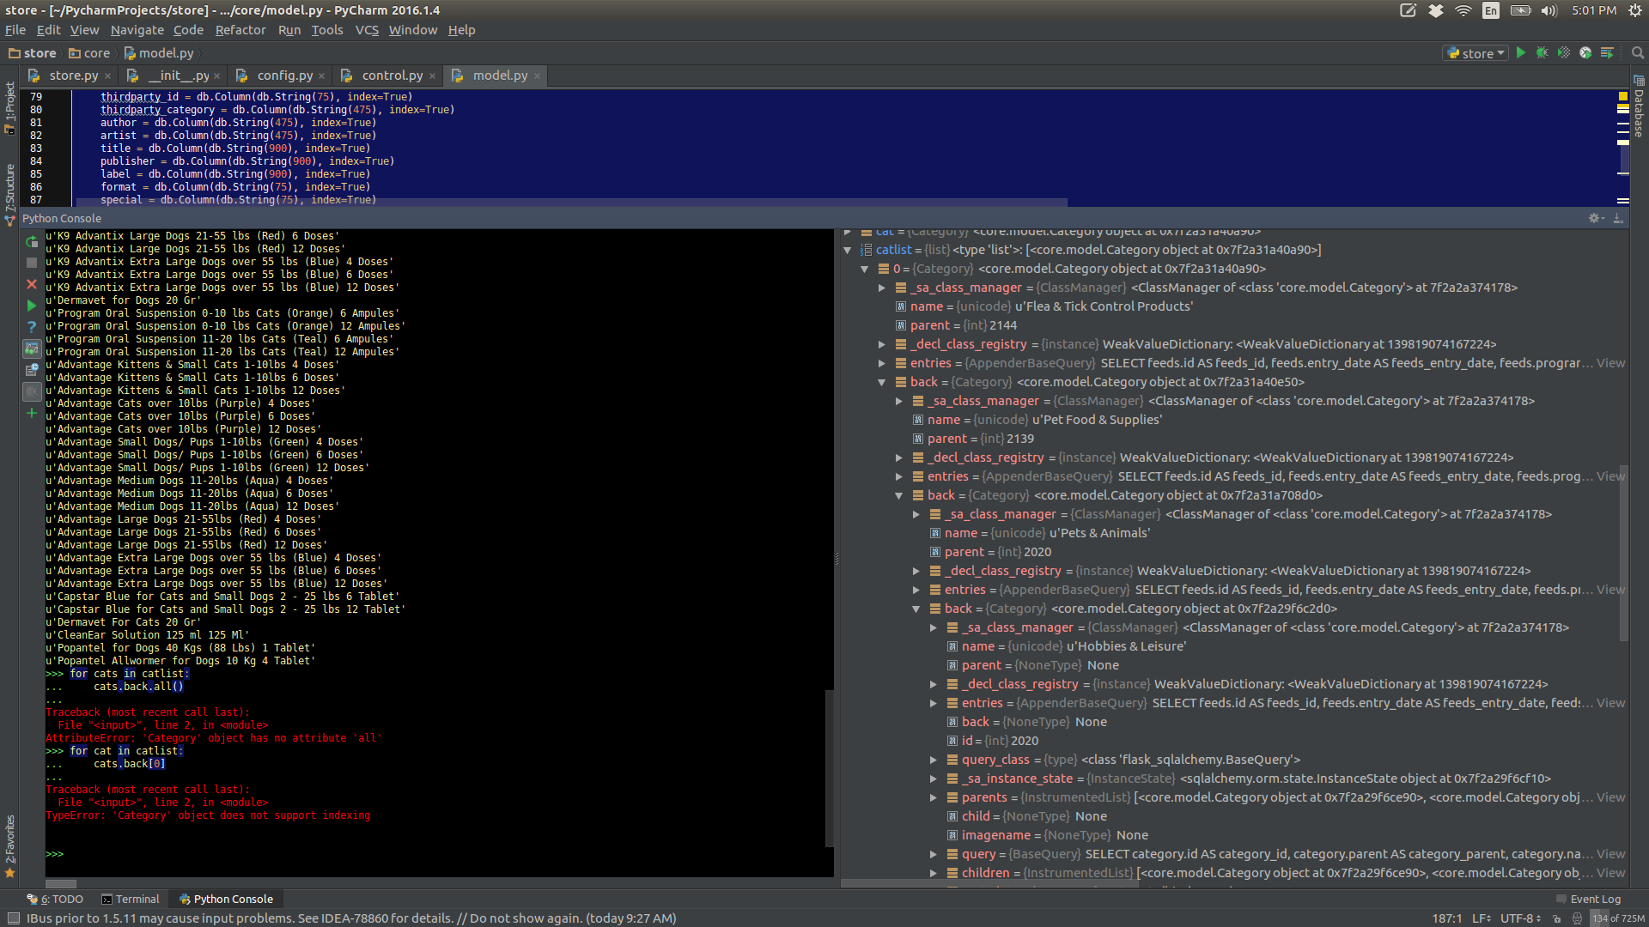
Task: Click View link on children row
Action: [1610, 873]
